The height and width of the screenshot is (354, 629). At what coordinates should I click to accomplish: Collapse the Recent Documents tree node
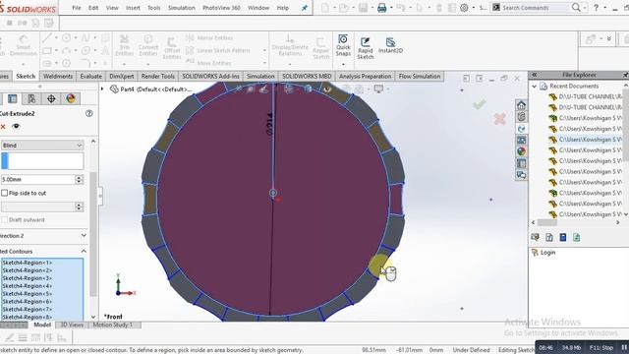pyautogui.click(x=534, y=87)
